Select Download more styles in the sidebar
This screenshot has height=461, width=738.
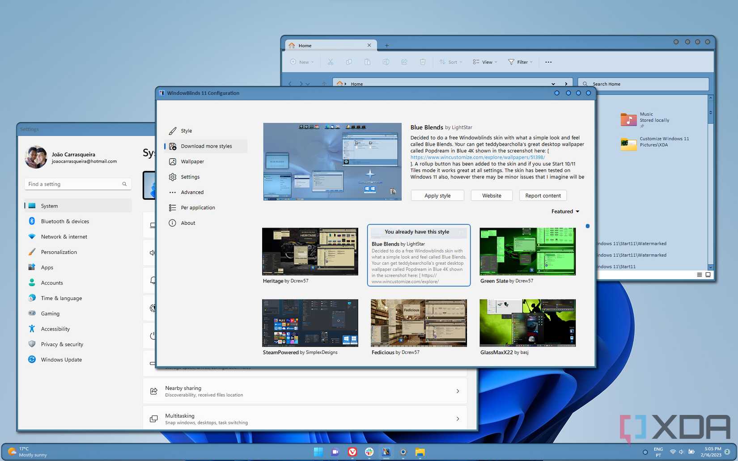(x=207, y=146)
